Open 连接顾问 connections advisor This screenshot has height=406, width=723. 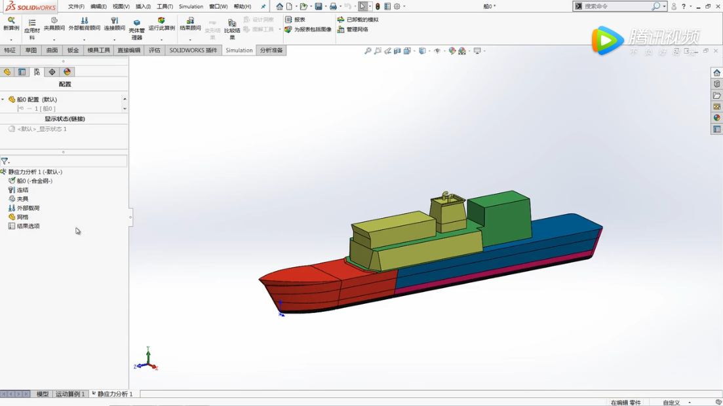[x=114, y=24]
